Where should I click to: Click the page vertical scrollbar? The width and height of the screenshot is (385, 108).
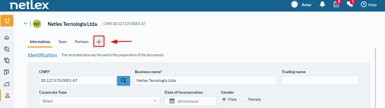coord(375,77)
